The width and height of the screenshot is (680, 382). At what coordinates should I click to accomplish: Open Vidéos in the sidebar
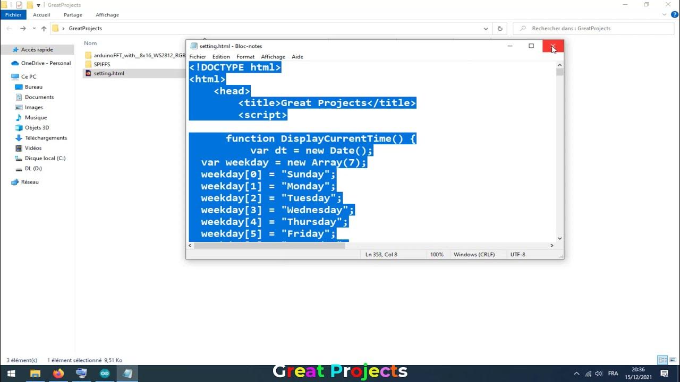tap(33, 148)
